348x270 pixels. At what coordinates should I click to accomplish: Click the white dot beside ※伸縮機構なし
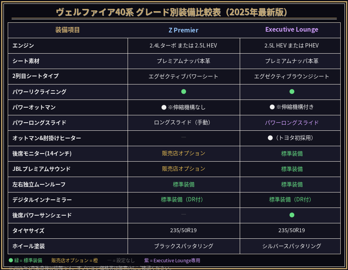pos(164,107)
